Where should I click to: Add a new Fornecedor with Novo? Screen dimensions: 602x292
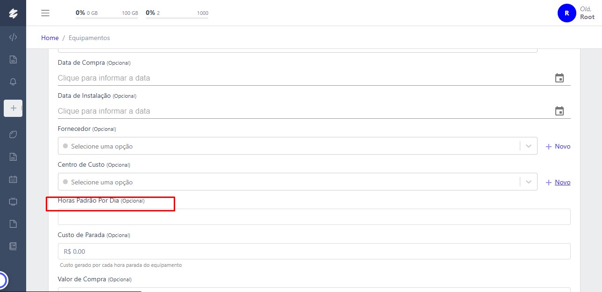tap(558, 146)
